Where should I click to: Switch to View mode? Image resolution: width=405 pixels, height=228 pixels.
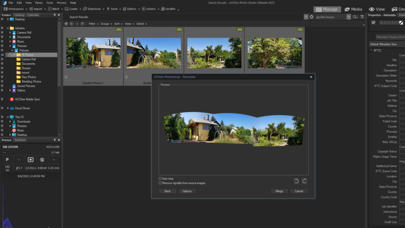[x=377, y=9]
